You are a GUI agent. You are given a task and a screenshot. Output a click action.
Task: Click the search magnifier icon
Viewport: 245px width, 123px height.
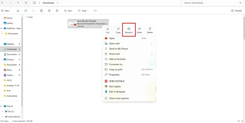click(240, 3)
